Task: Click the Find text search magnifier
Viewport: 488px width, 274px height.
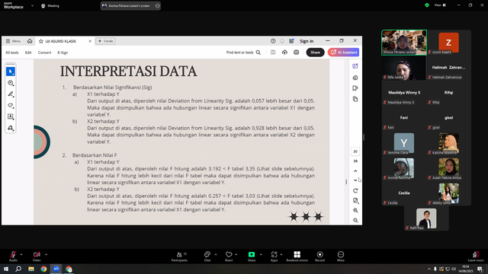Action: (x=258, y=53)
